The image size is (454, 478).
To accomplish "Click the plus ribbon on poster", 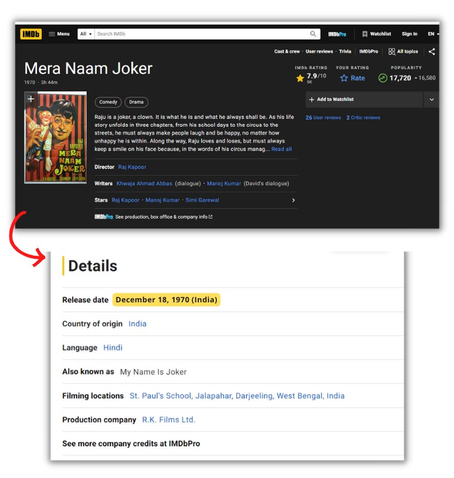I will point(30,99).
